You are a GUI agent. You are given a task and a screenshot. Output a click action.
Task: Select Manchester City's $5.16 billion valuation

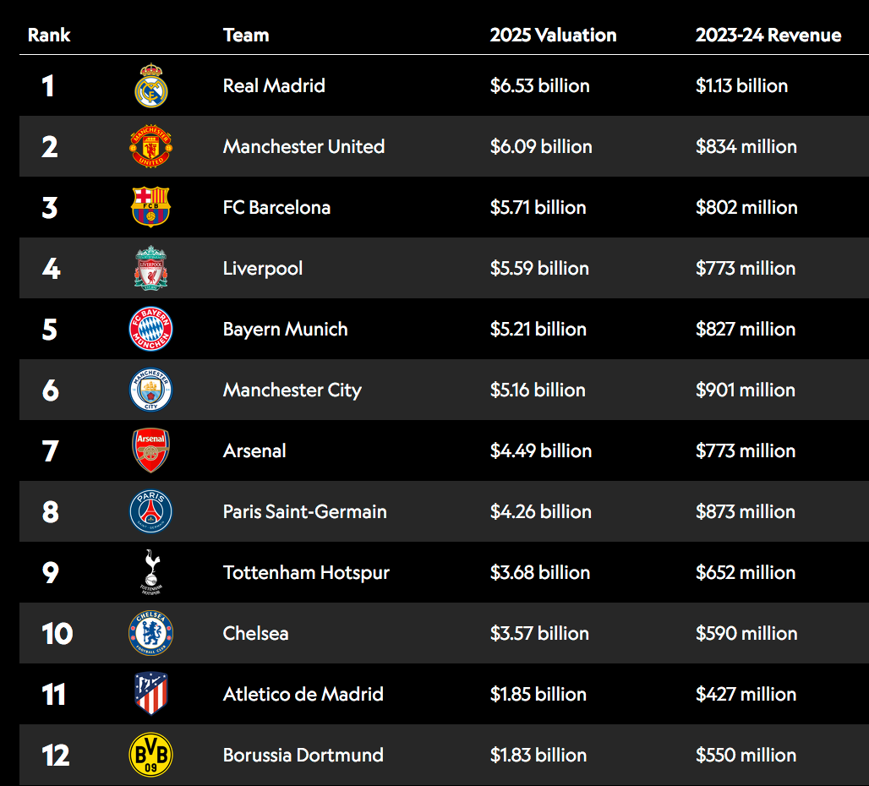click(x=538, y=390)
